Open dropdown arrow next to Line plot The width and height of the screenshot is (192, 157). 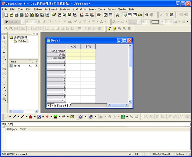click(x=10, y=117)
